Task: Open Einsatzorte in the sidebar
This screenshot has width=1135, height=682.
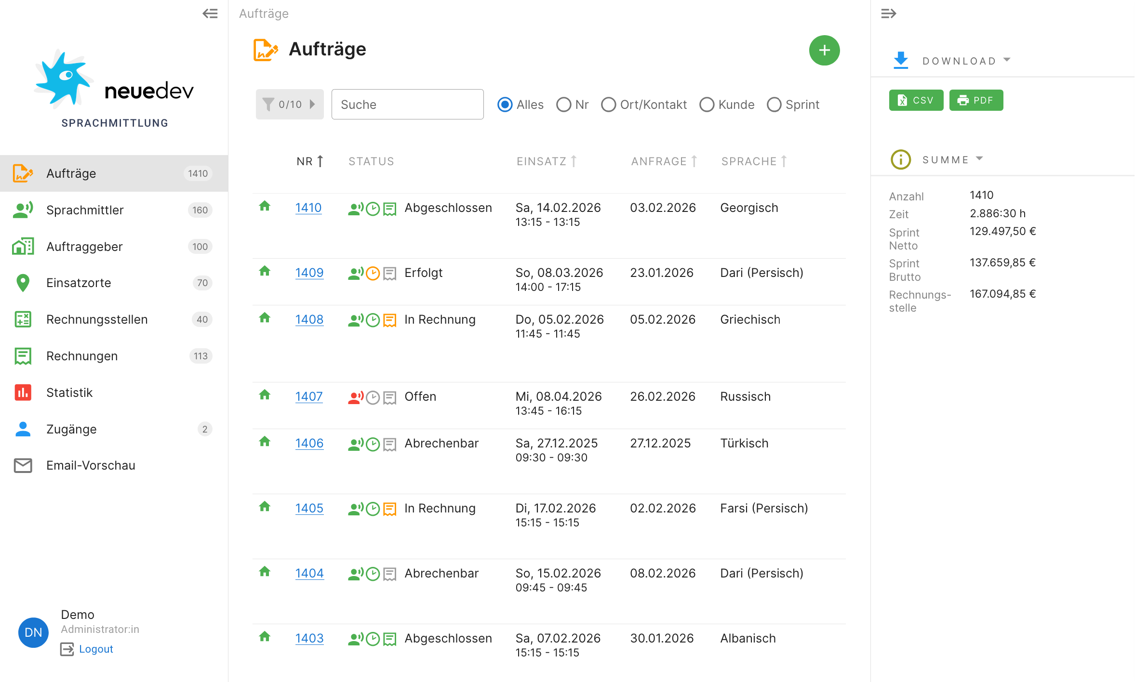Action: pos(114,283)
